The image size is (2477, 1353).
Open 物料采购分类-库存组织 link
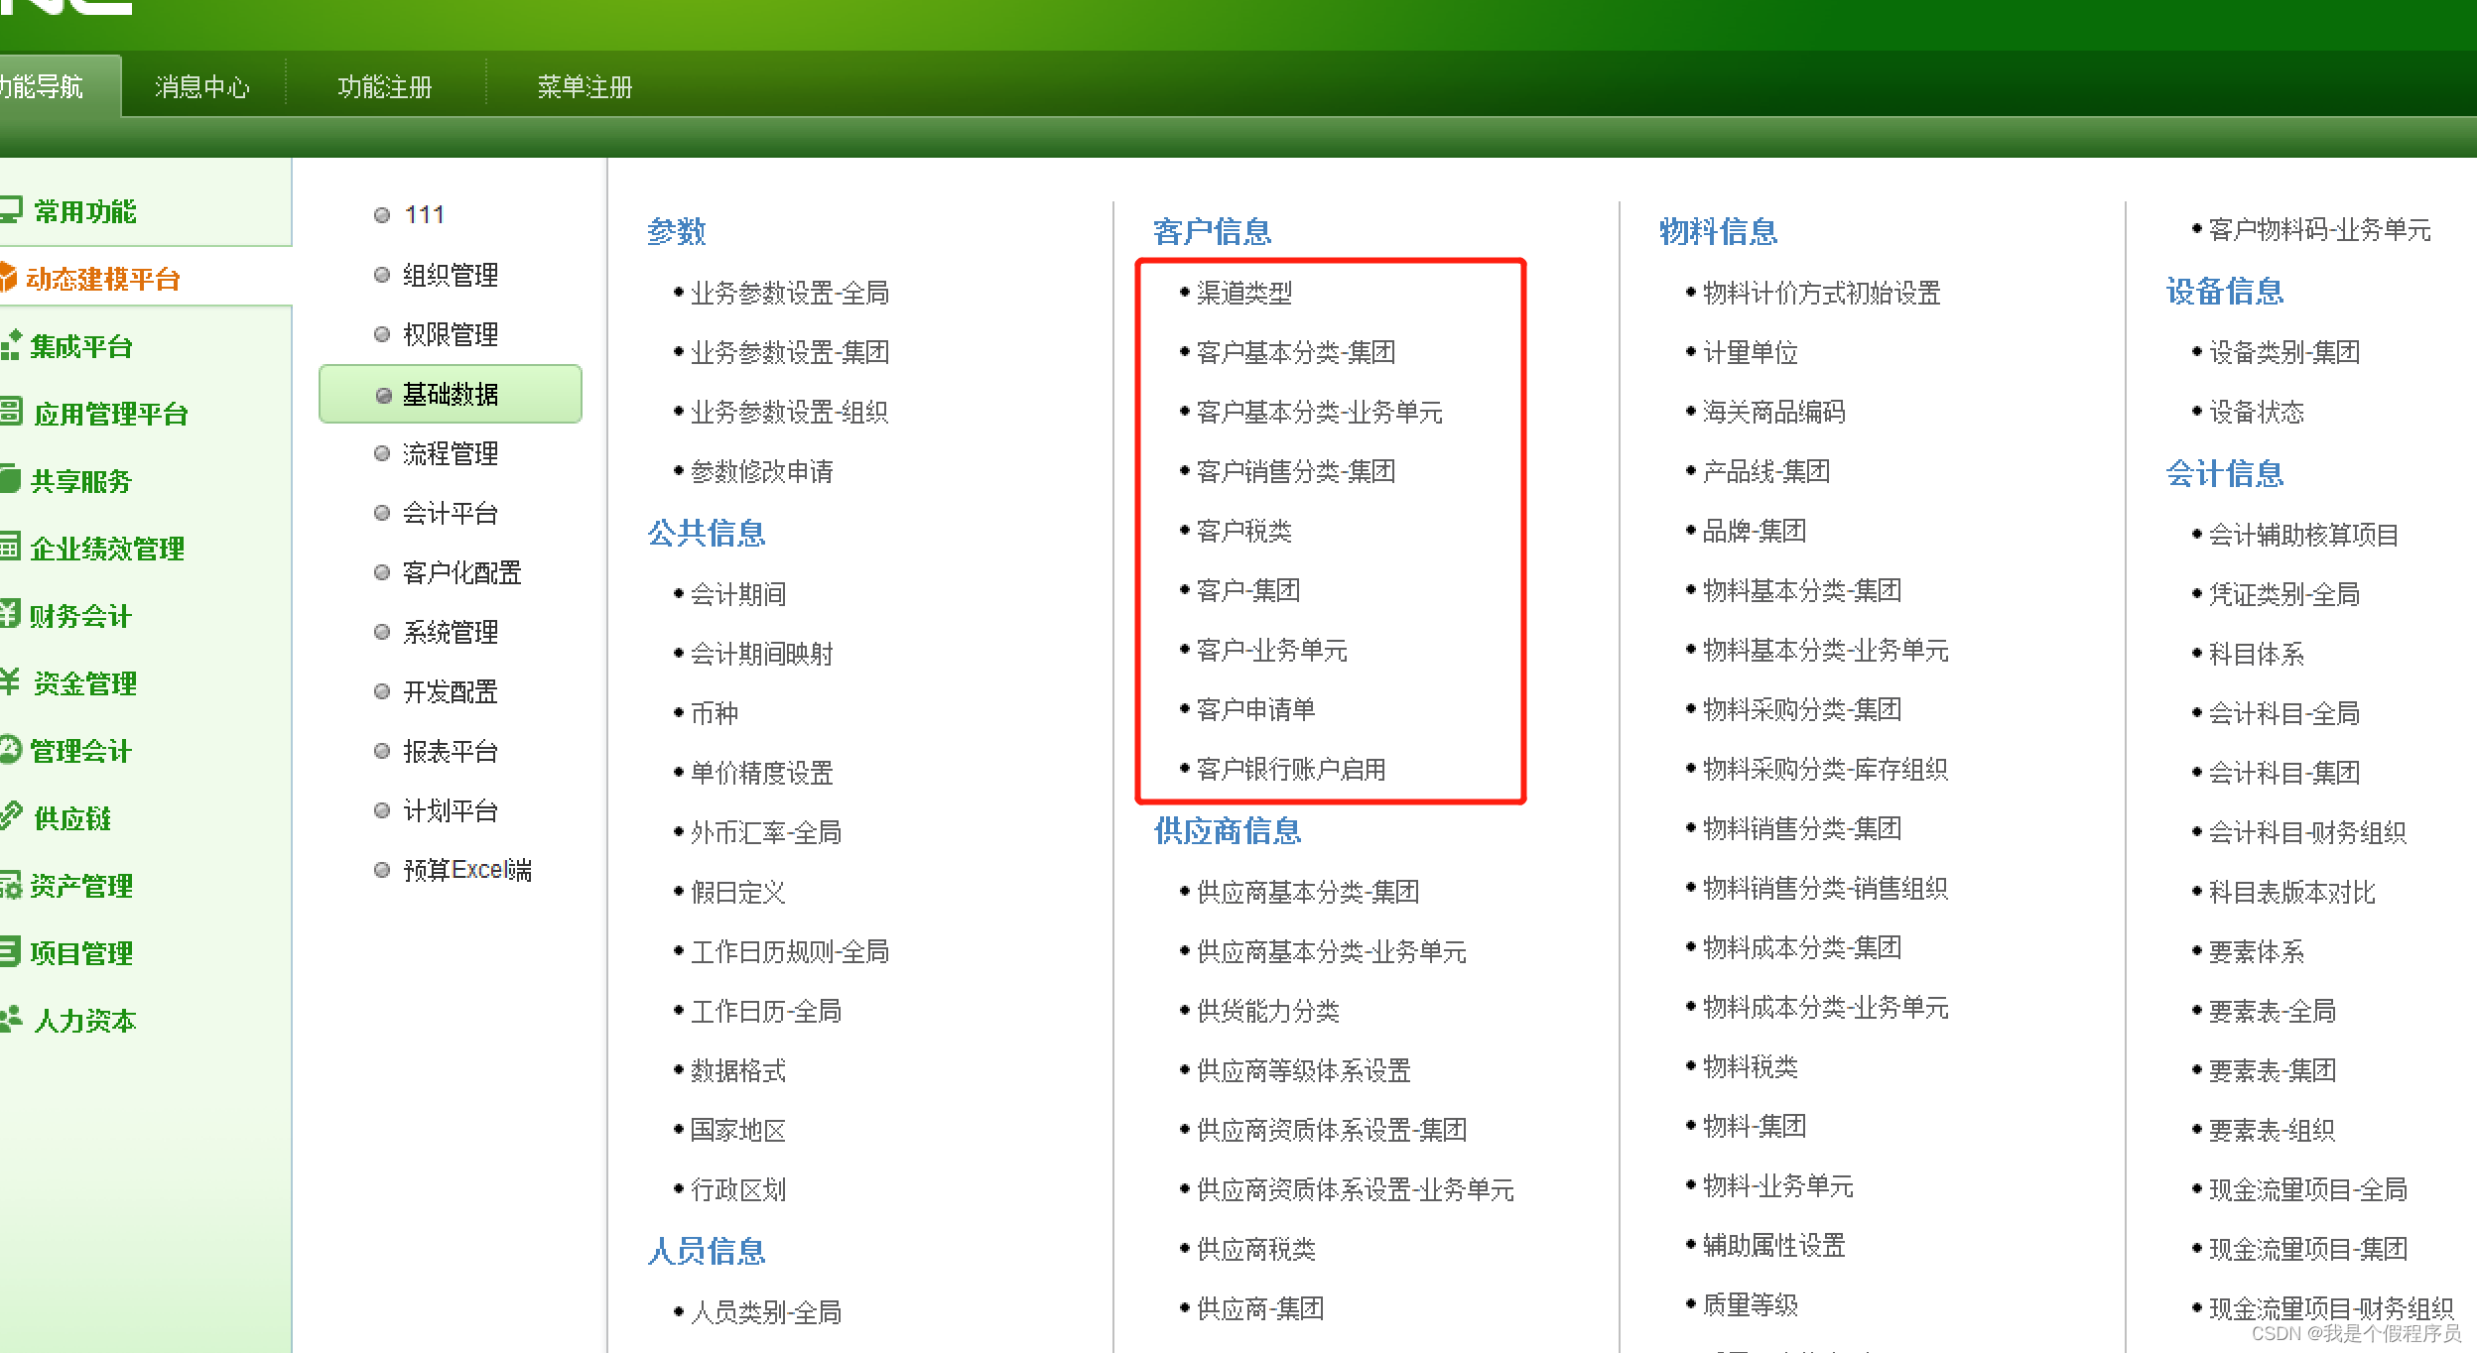coord(1826,769)
